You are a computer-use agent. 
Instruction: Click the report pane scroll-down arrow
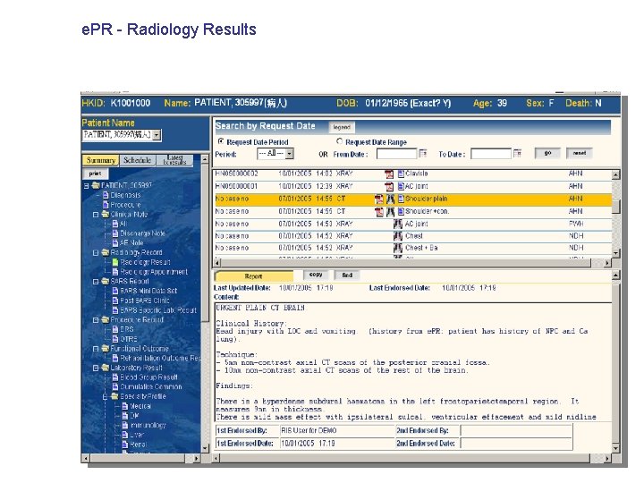pos(615,448)
